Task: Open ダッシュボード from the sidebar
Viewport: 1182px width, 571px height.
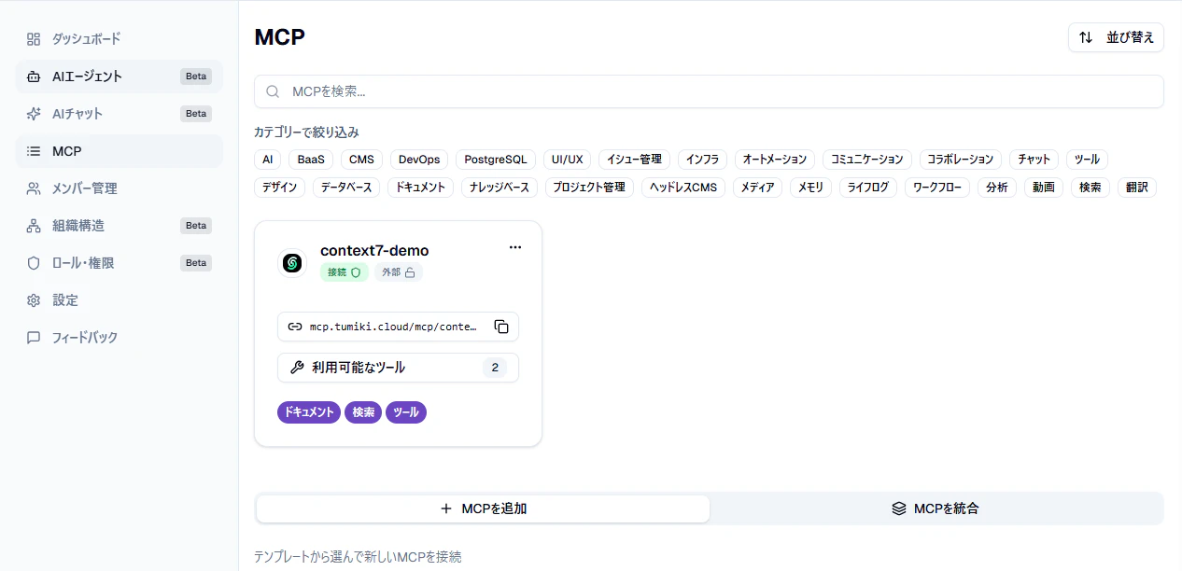Action: point(119,39)
